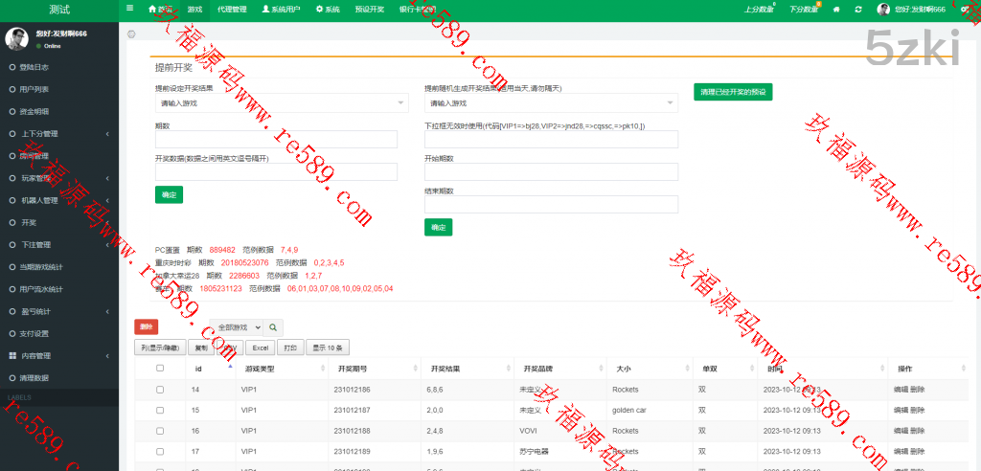Open 下分数量 notification in header

805,9
